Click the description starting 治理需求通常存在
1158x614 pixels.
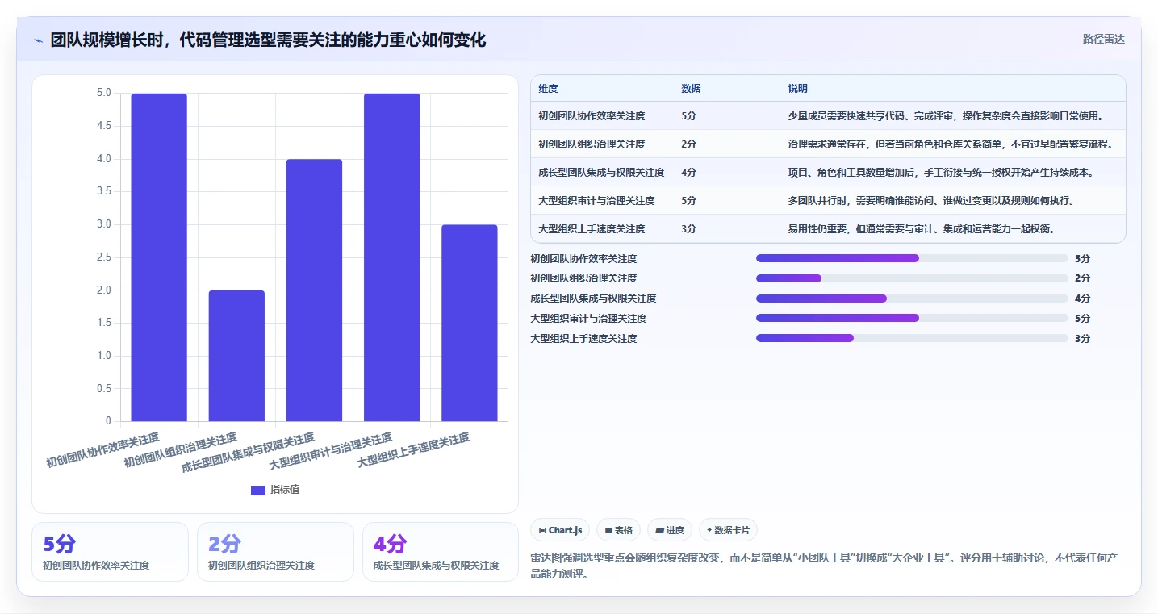(950, 144)
